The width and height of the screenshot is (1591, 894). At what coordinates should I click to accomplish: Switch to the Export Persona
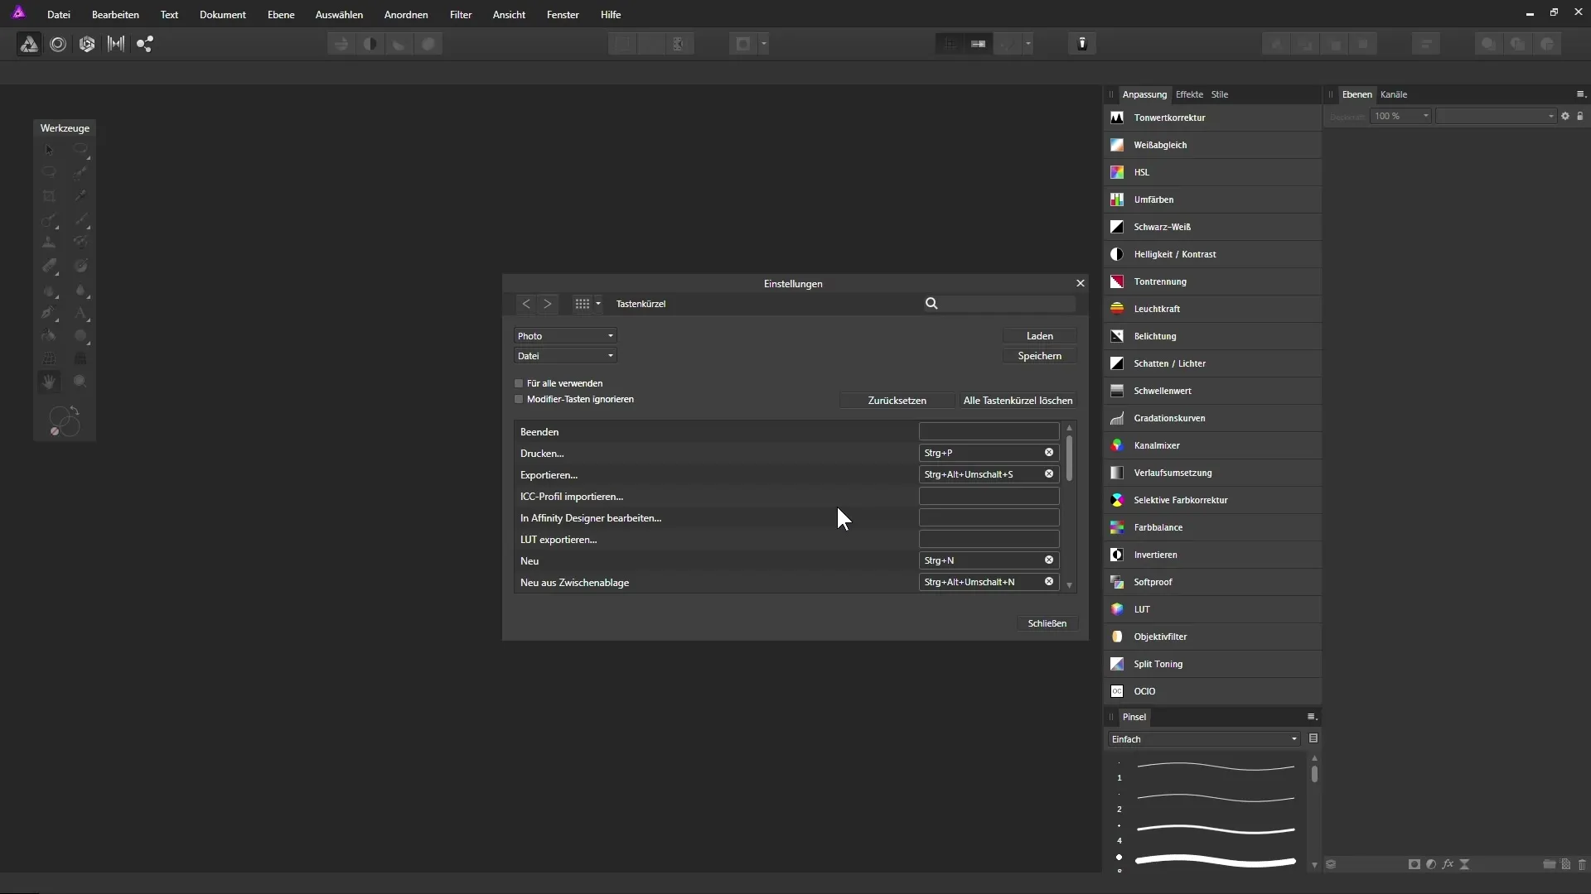point(145,44)
